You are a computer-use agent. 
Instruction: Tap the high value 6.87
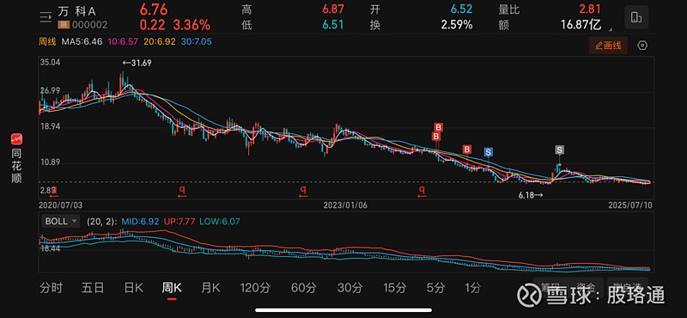point(332,9)
